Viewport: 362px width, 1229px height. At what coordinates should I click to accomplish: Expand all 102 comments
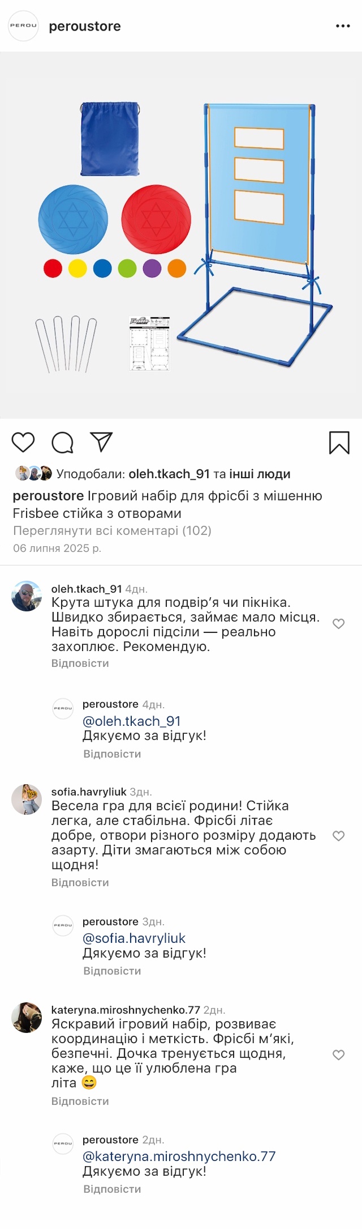[x=112, y=530]
